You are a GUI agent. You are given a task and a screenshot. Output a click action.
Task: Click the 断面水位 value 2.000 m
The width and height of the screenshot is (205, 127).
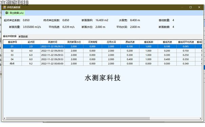(100, 27)
